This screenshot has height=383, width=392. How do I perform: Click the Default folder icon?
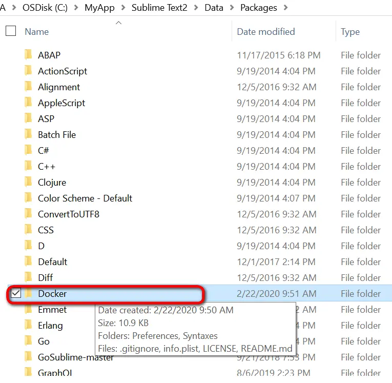(x=28, y=261)
